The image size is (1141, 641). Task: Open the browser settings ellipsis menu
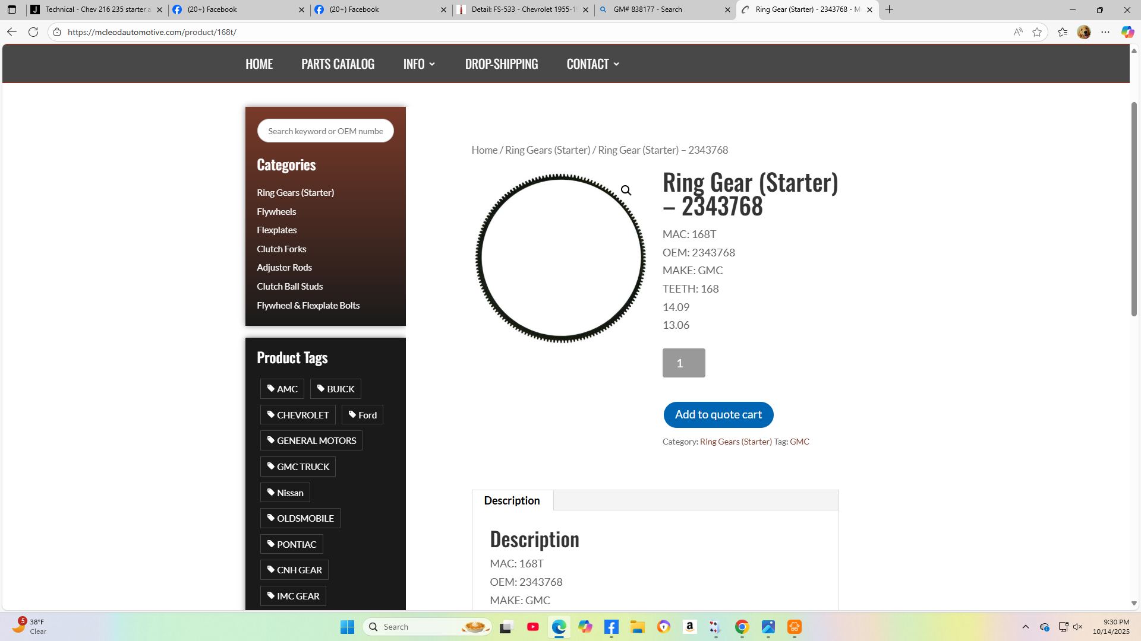pyautogui.click(x=1105, y=32)
